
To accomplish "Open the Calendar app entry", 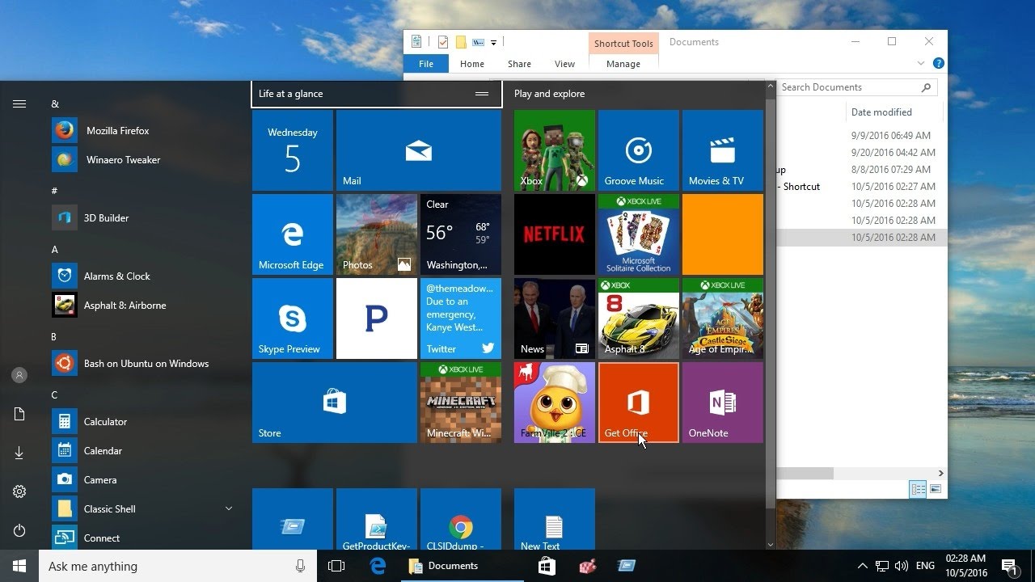I will 146,450.
